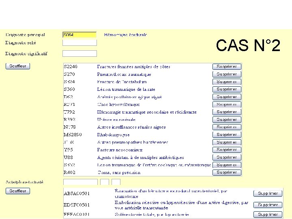Image resolution: width=292 pixels, height=219 pixels.
Task: Click code T792 in the list
Action: point(69,112)
